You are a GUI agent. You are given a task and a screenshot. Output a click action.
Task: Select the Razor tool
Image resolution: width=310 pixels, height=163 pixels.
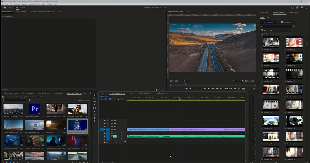point(95,105)
